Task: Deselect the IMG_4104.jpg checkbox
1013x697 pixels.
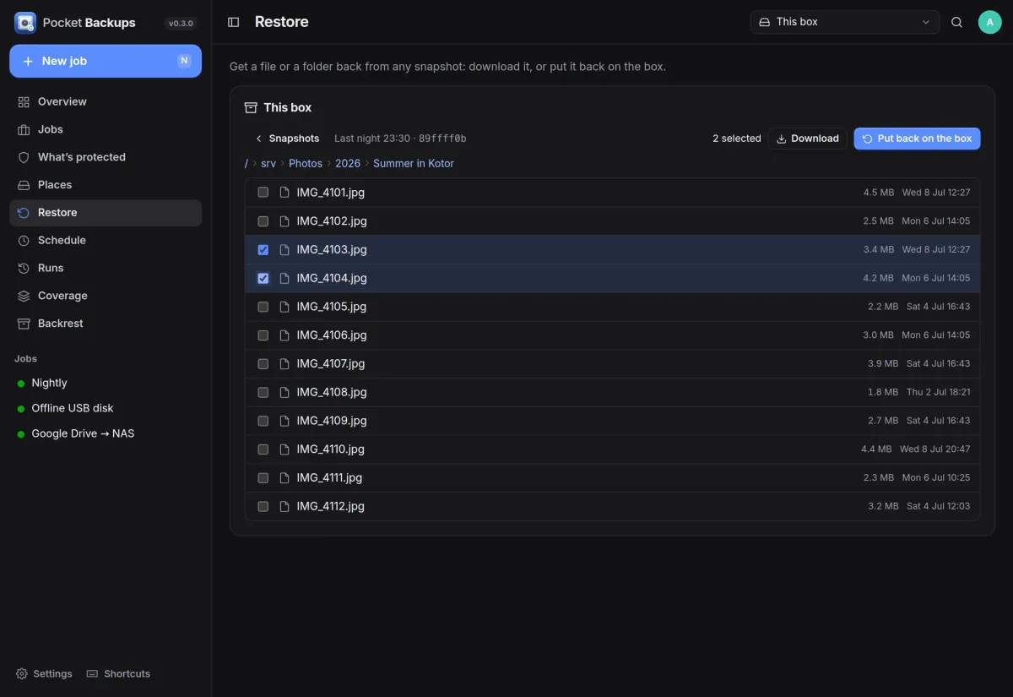Action: [263, 278]
